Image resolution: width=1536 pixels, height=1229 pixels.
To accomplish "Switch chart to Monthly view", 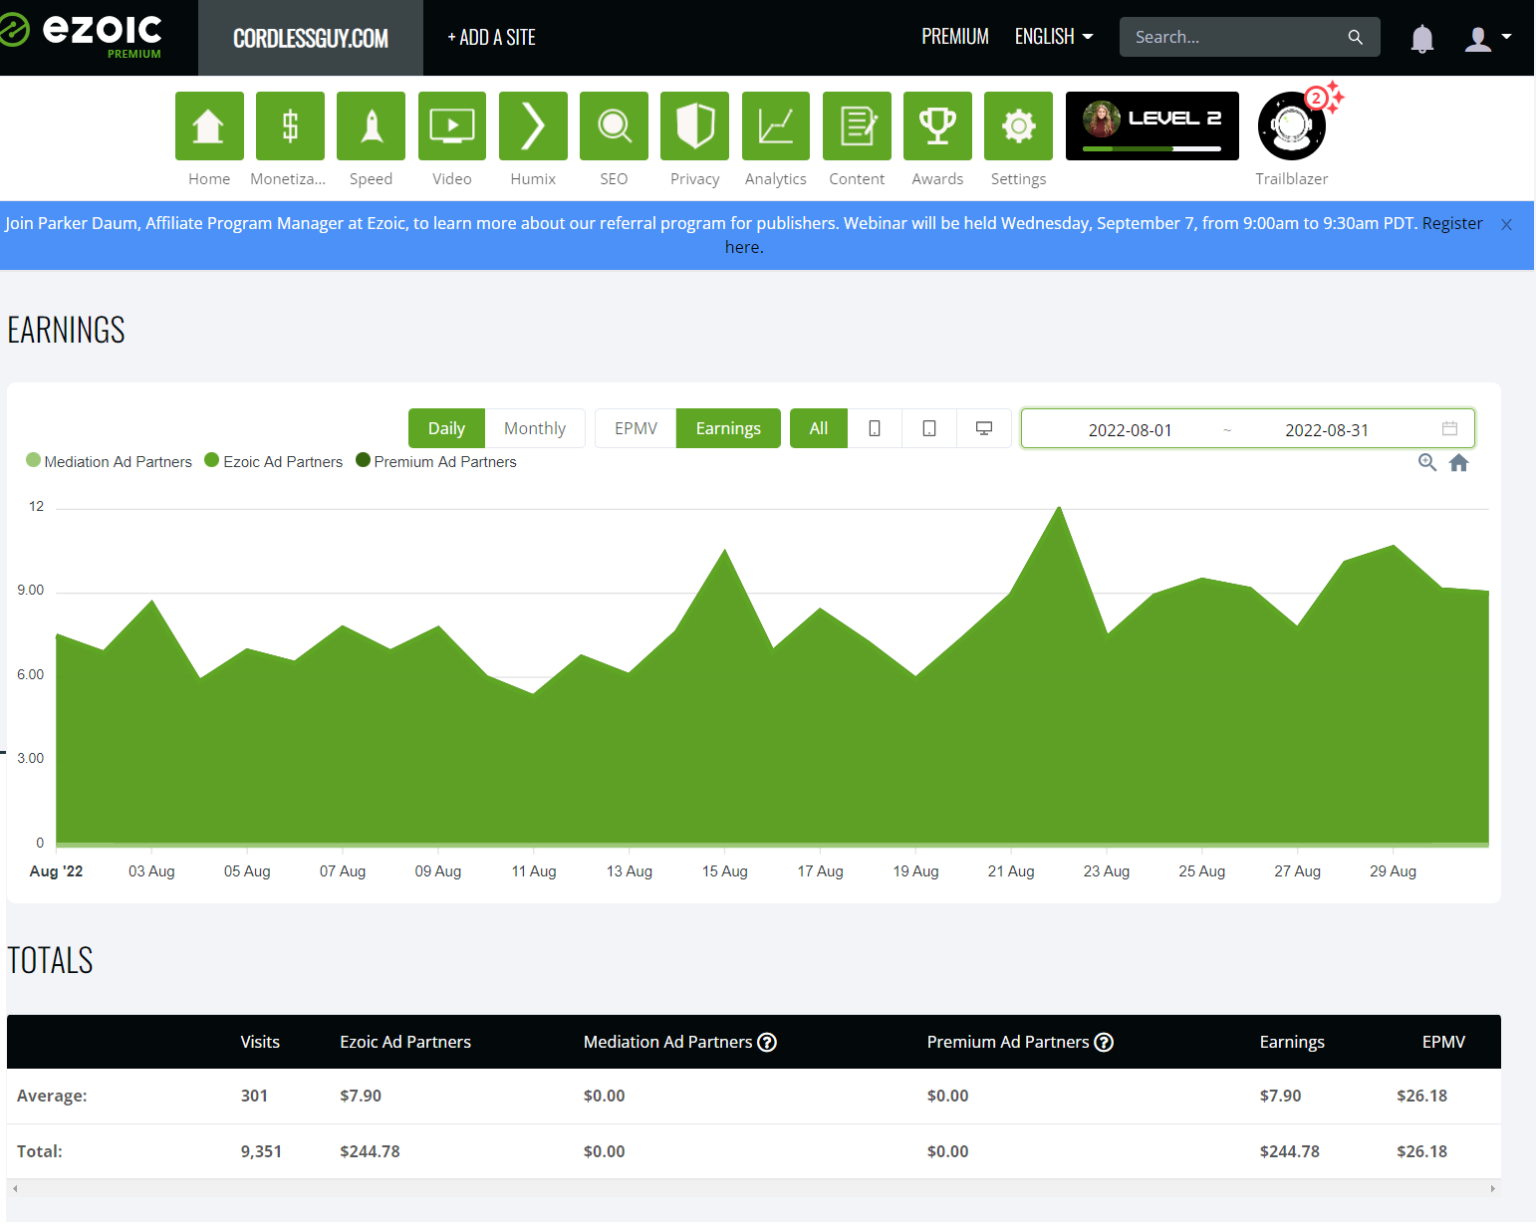I will pyautogui.click(x=535, y=428).
